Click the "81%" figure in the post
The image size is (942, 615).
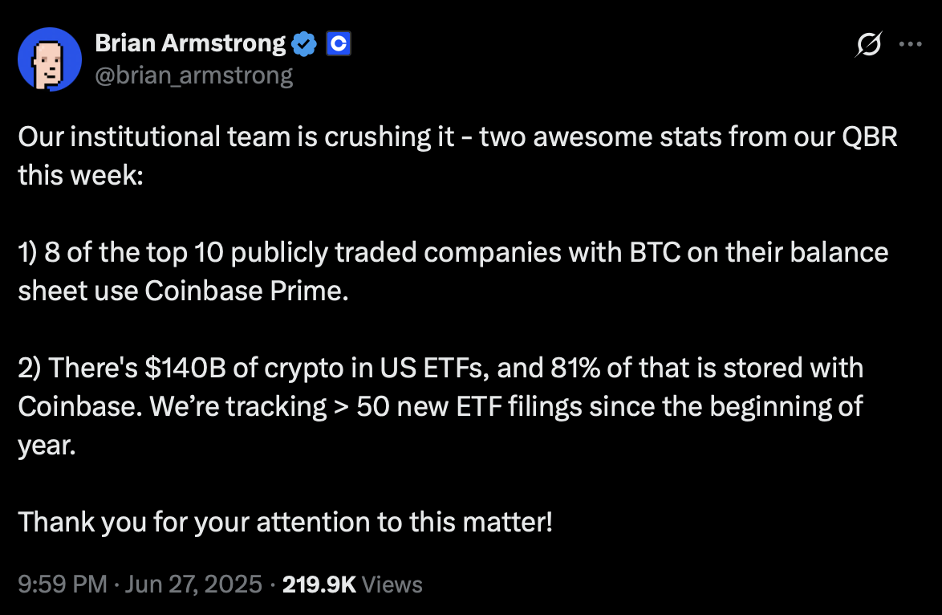click(575, 368)
